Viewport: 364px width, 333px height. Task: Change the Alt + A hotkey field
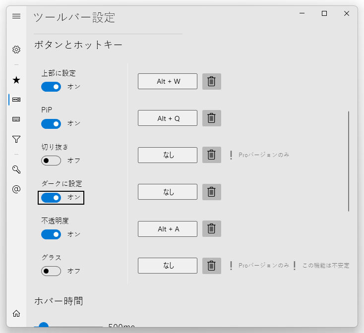pos(168,229)
